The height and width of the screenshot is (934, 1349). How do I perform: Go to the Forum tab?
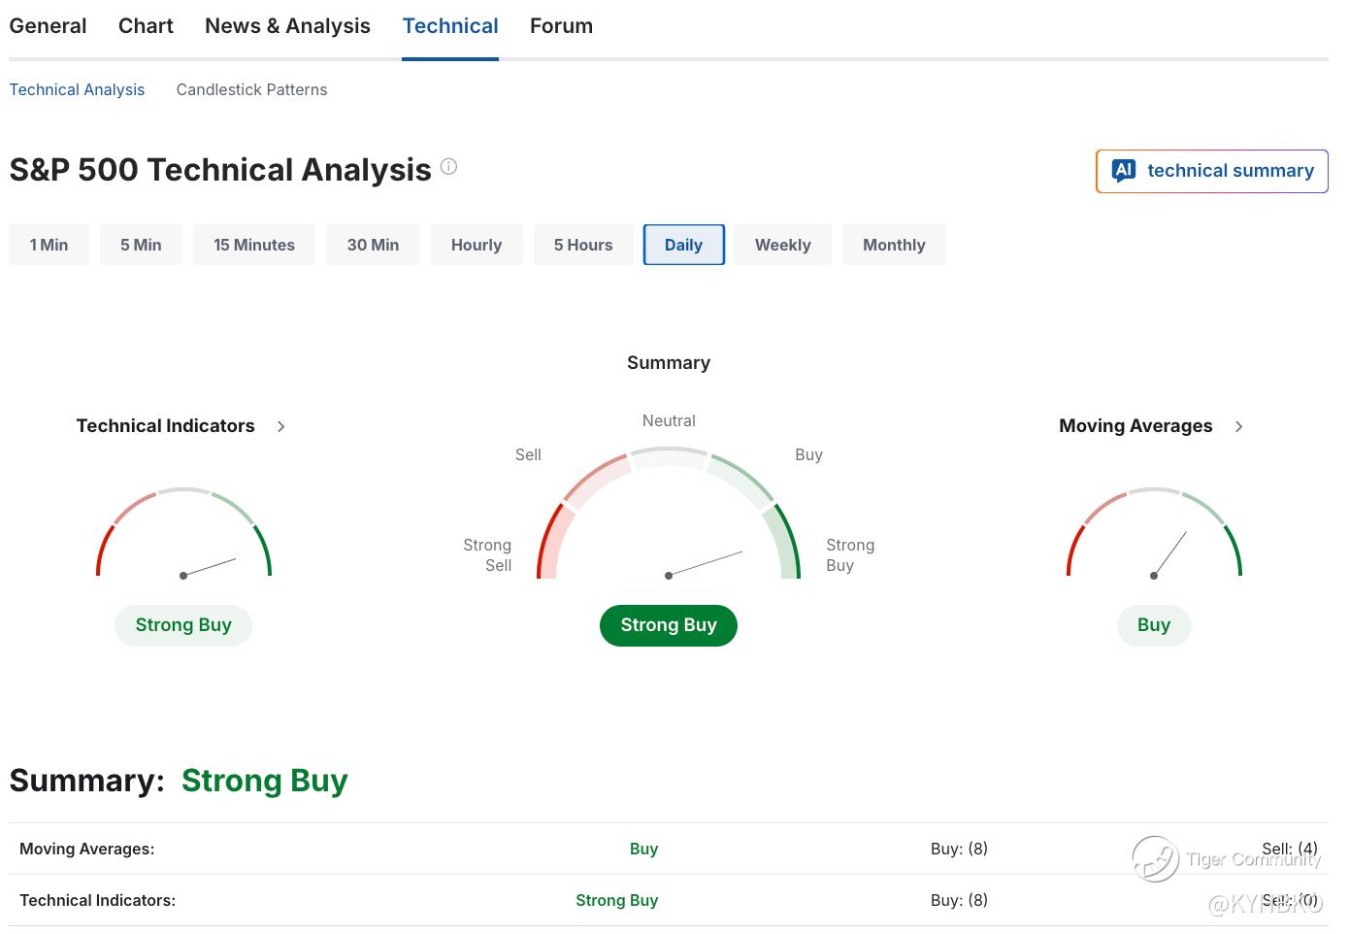(561, 26)
